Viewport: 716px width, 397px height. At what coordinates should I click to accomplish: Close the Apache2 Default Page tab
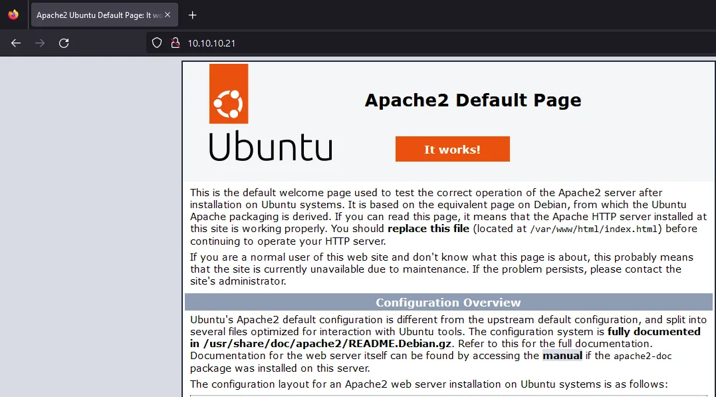(x=168, y=13)
